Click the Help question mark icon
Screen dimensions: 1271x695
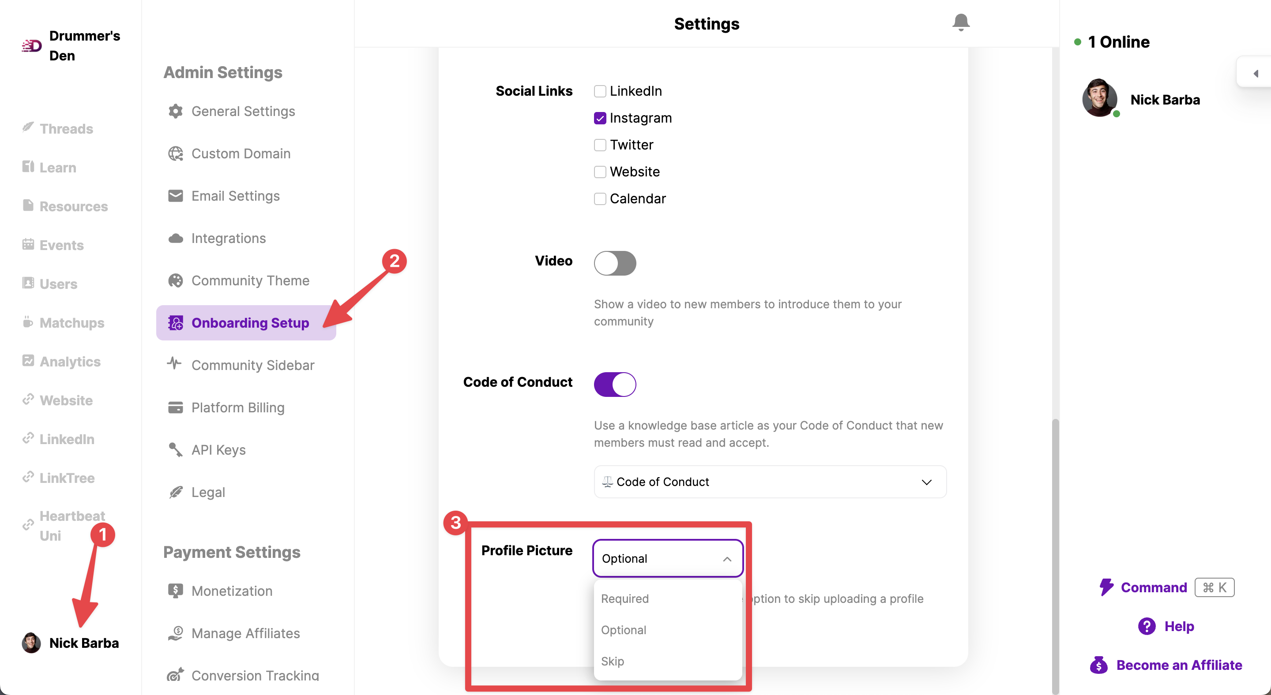[x=1147, y=627]
